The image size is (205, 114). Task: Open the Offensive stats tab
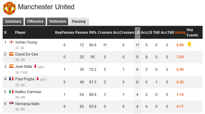(35, 21)
